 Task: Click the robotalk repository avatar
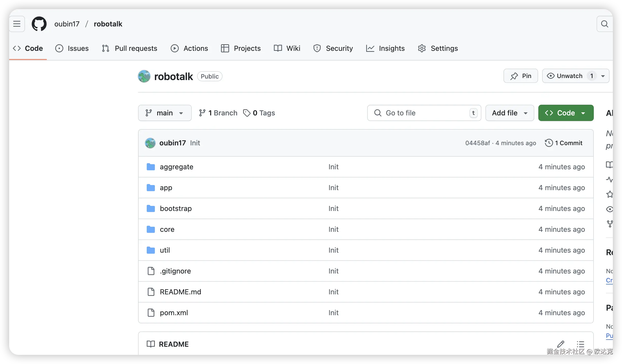click(x=144, y=76)
